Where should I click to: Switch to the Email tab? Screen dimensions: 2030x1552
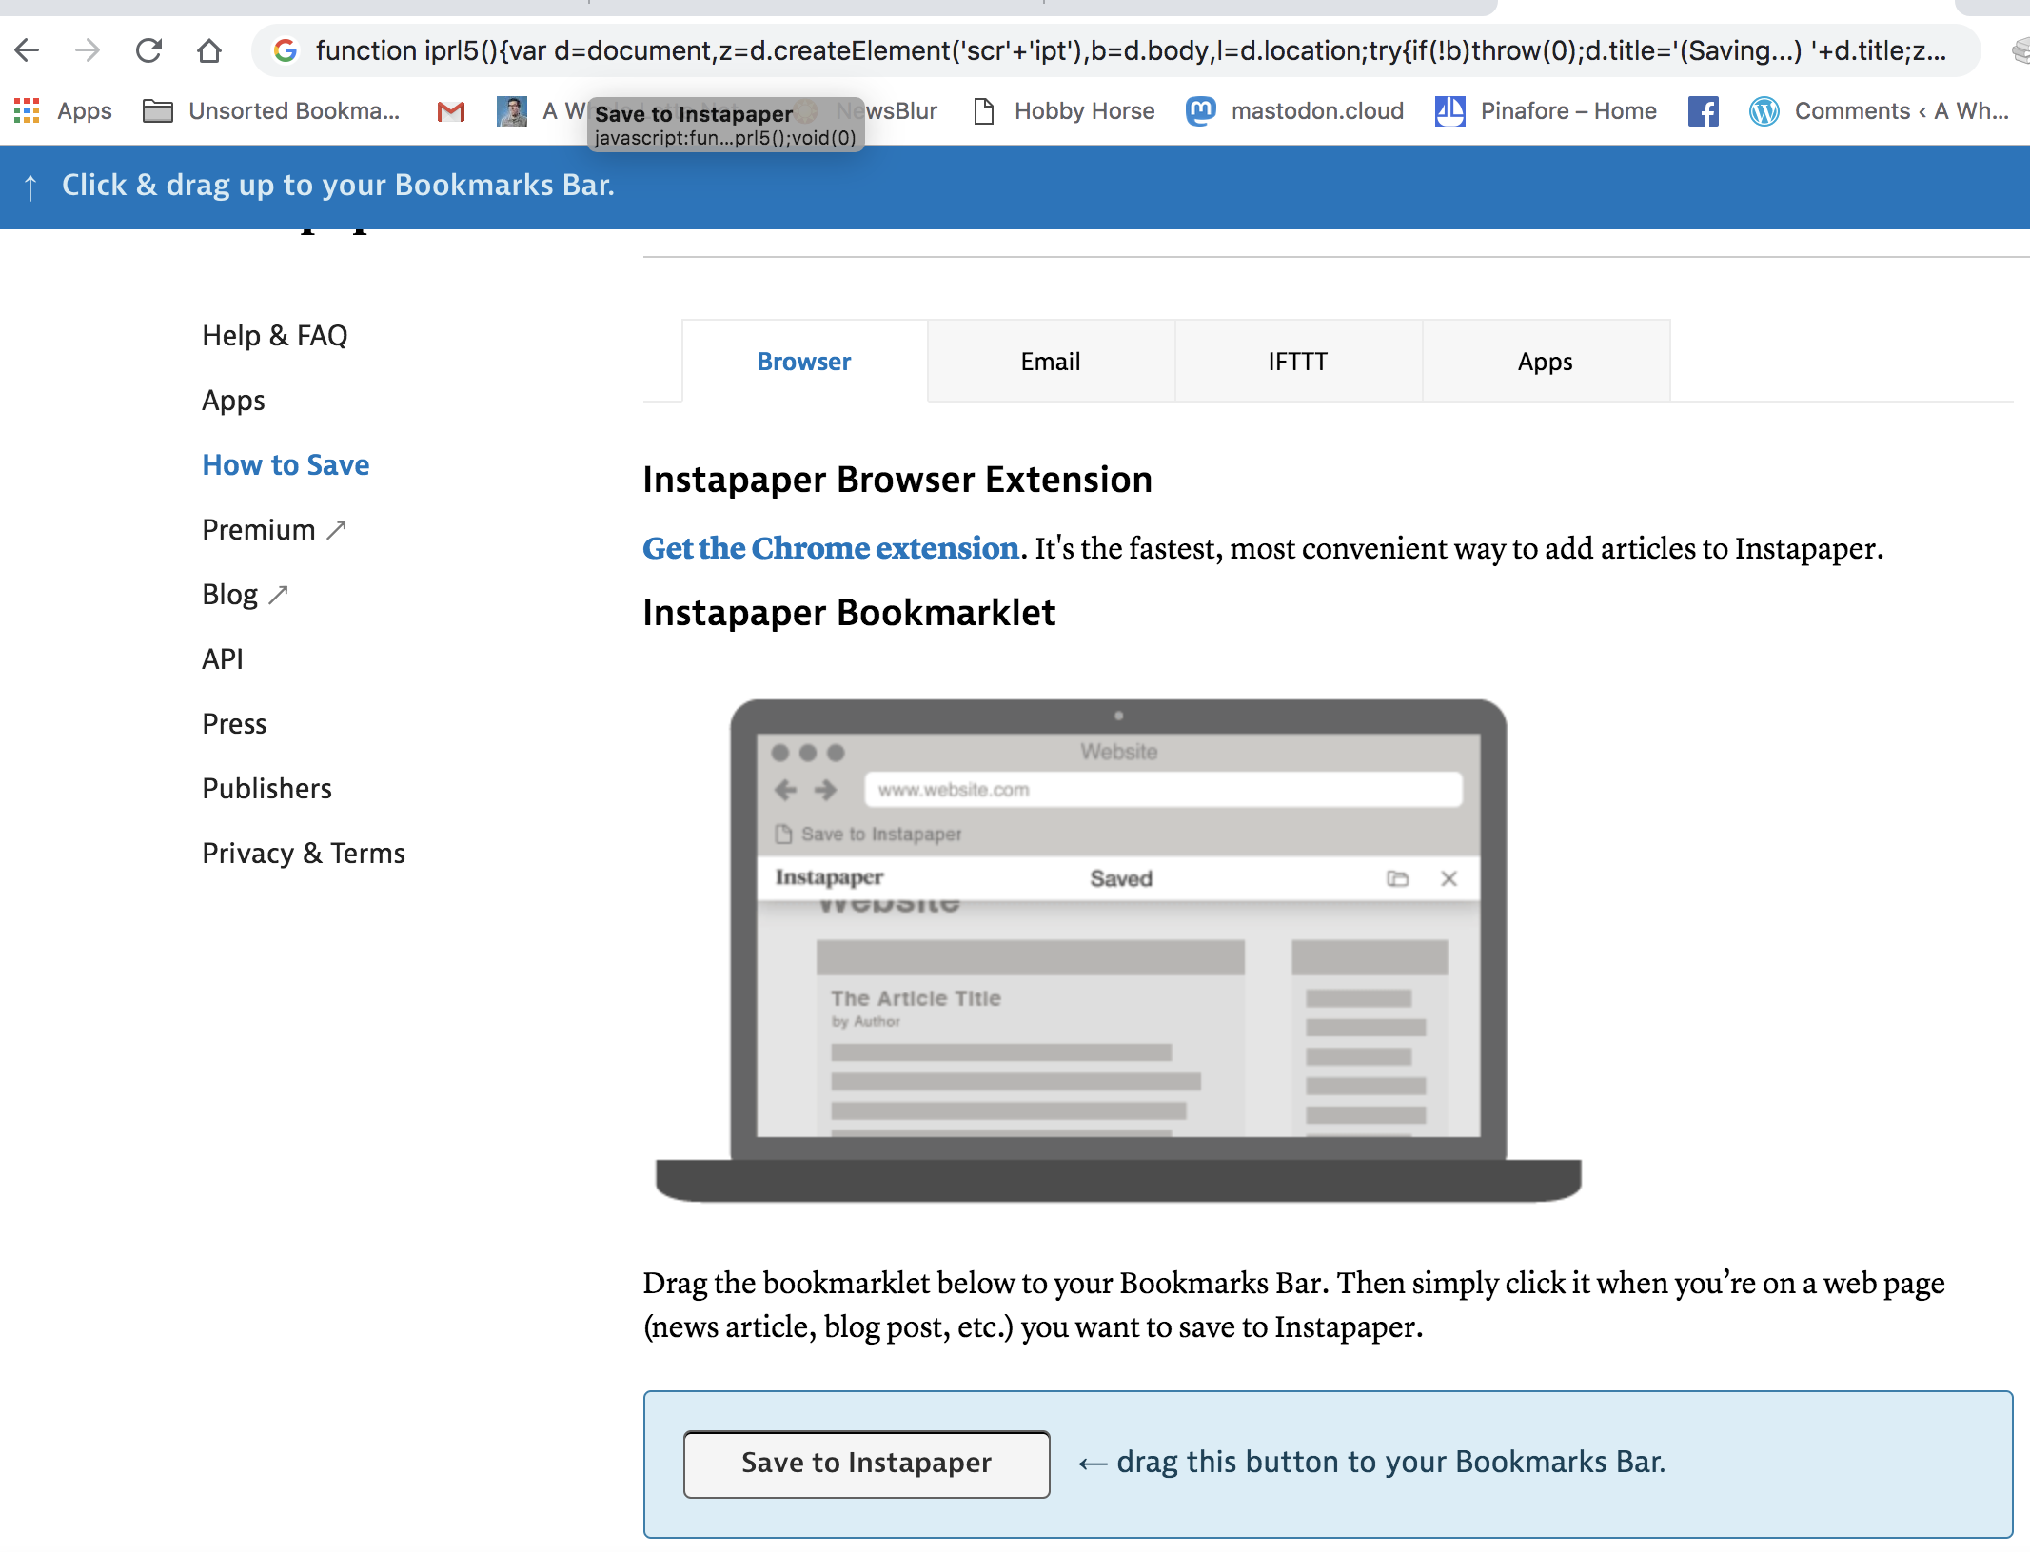1051,361
